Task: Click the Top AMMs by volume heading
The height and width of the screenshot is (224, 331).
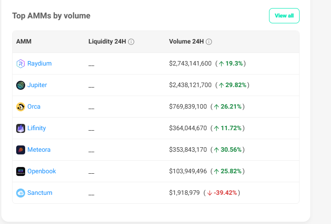Action: (51, 16)
